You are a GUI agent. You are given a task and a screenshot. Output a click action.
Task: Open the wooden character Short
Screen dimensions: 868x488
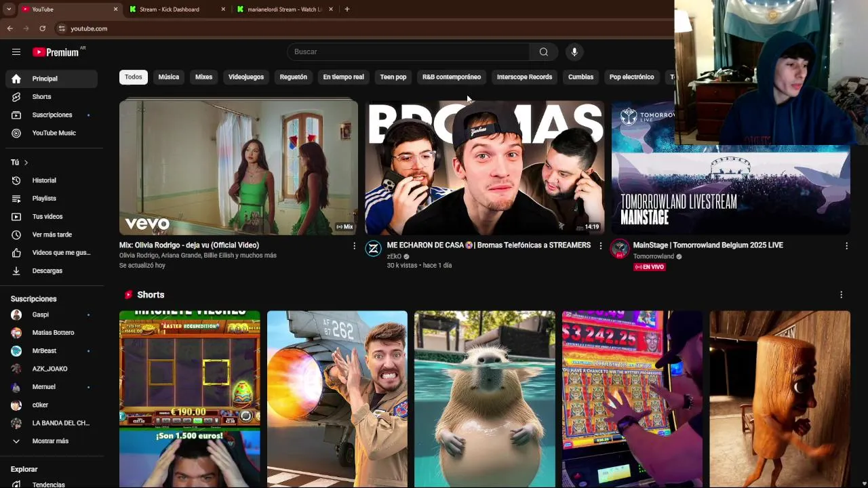(780, 399)
